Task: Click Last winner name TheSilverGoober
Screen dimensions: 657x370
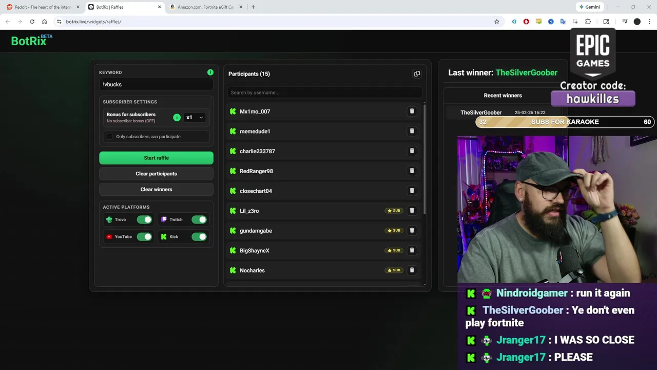Action: (526, 72)
